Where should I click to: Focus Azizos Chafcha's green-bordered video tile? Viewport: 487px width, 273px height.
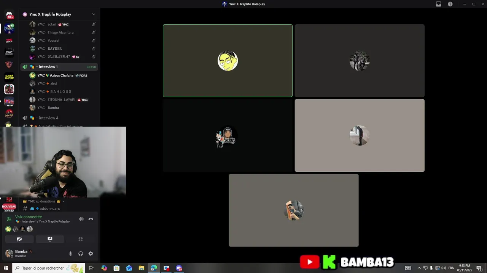[x=228, y=61]
